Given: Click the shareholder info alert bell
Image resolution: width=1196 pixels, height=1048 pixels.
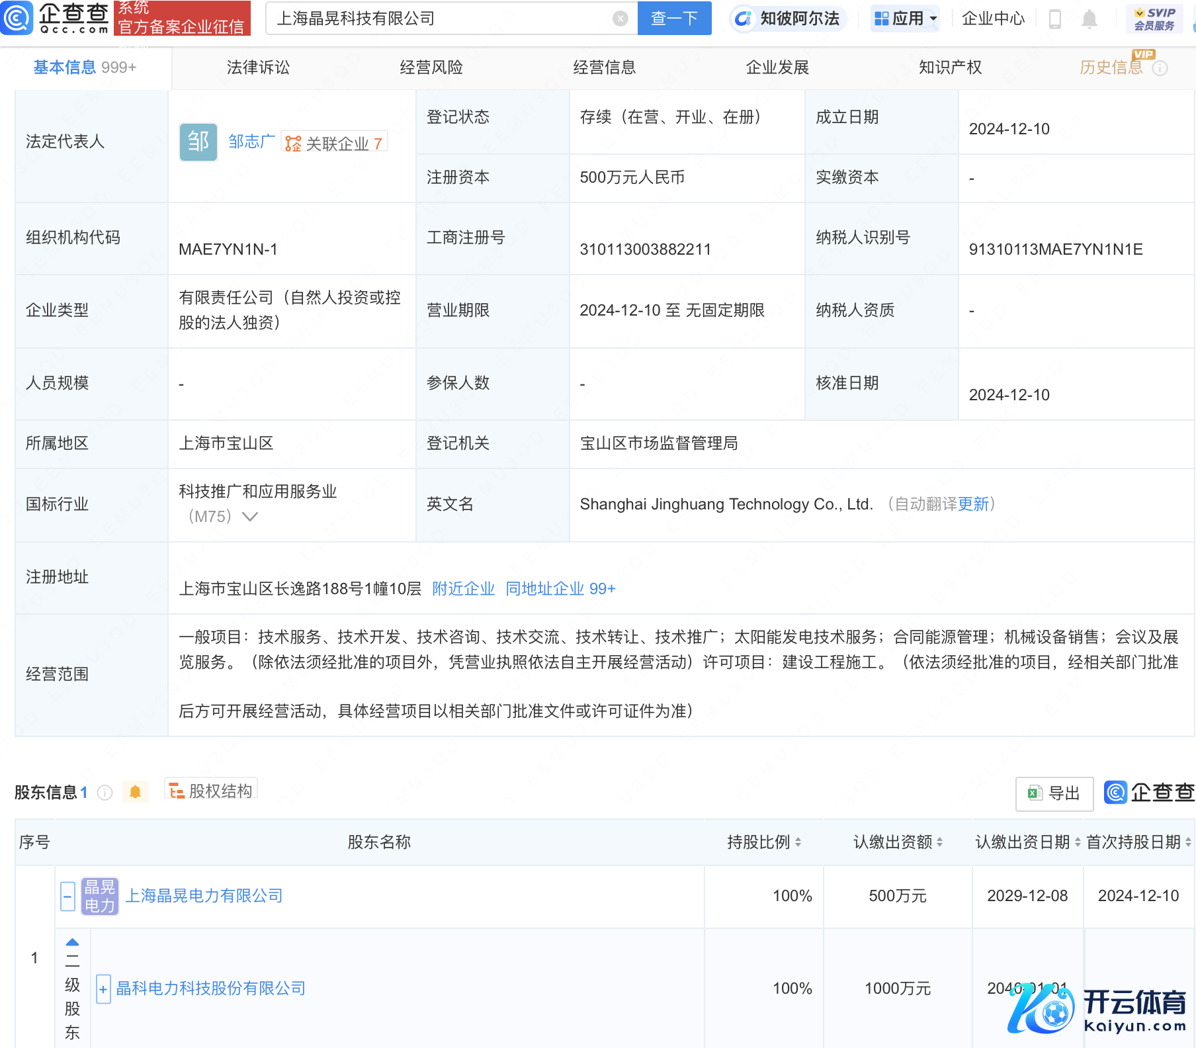Looking at the screenshot, I should point(135,792).
